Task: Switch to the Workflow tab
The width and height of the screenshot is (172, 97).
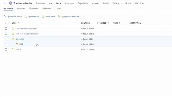Action: click(x=139, y=3)
